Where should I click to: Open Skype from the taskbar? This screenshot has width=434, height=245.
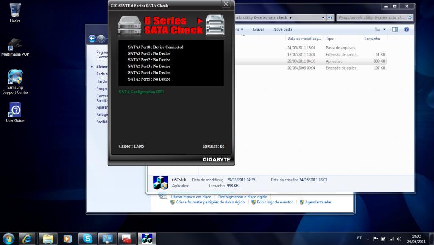tap(87, 238)
